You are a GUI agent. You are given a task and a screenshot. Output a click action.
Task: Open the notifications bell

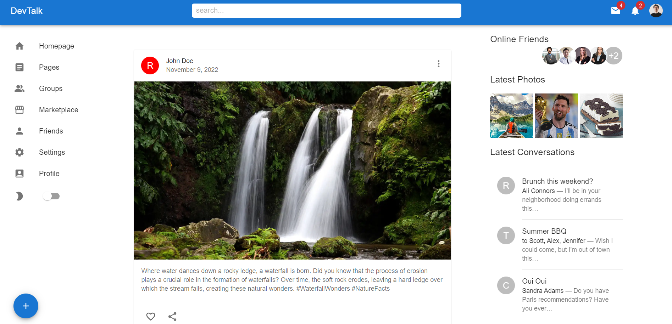pyautogui.click(x=635, y=11)
